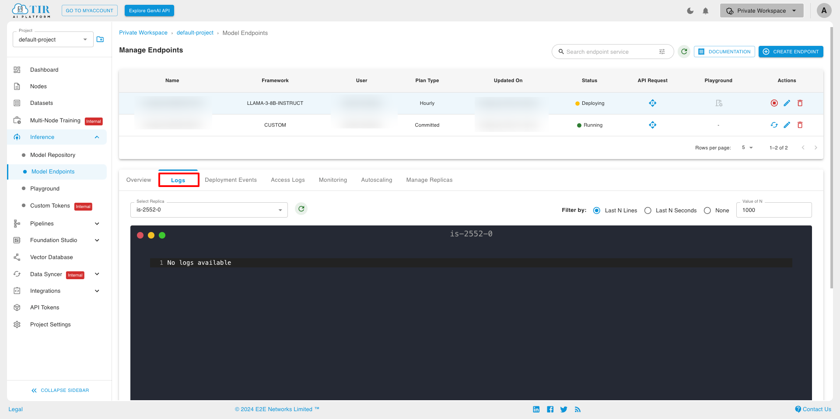The image size is (840, 419).
Task: Click default-project breadcrumb link
Action: [195, 33]
